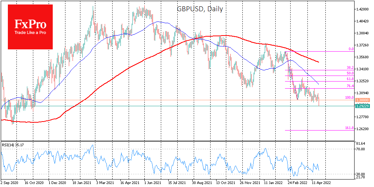Screen dimensions: 374x187
Task: Select the 161.8 Fibonacci extension label
Action: [x=349, y=128]
